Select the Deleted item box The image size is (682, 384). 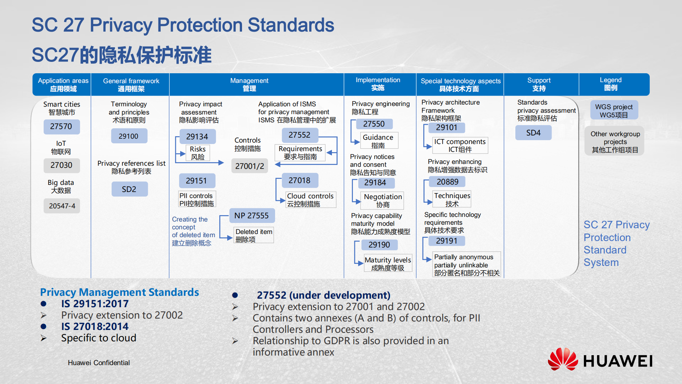point(253,235)
